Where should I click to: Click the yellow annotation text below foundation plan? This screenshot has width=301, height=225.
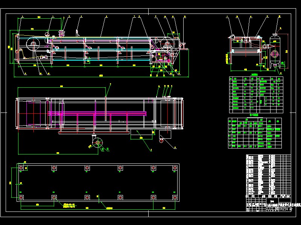(x=69, y=205)
